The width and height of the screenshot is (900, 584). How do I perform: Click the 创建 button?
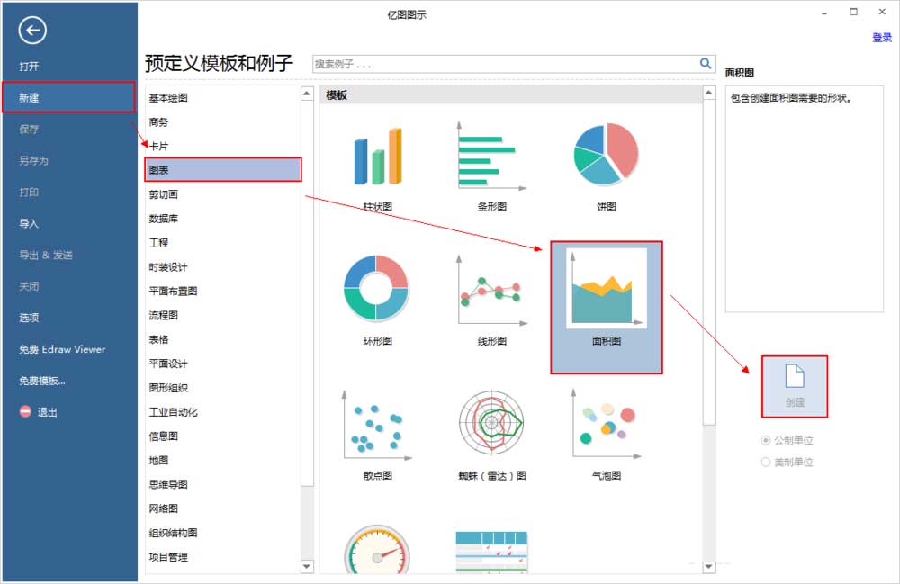pyautogui.click(x=796, y=386)
